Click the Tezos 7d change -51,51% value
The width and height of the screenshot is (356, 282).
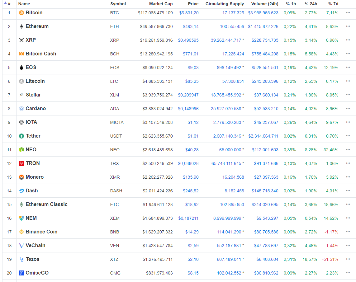(330, 259)
